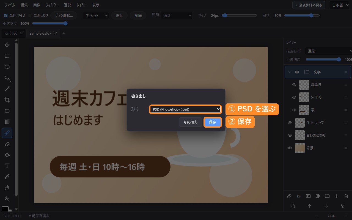Switch to the untitled tab
This screenshot has height=220, width=352.
tap(11, 33)
